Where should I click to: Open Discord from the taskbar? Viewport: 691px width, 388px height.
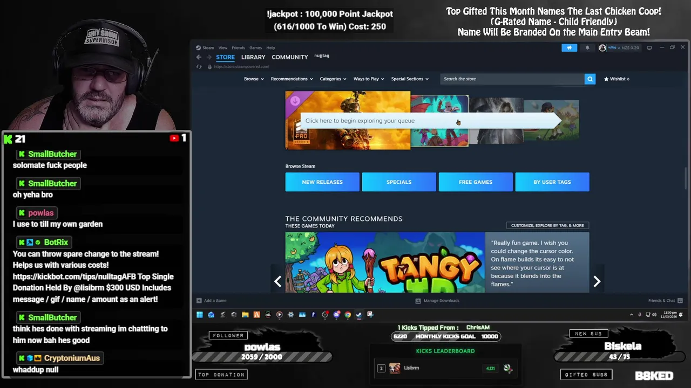click(x=336, y=315)
